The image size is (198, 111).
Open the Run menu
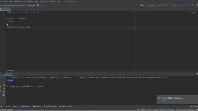point(37,1)
